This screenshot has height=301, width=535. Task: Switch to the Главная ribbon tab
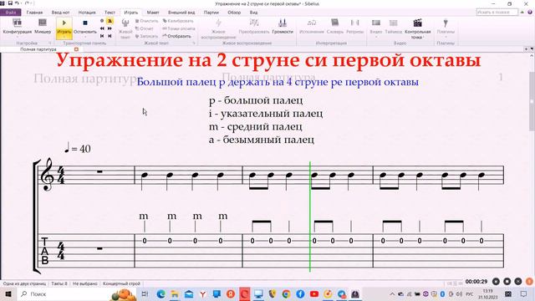34,13
